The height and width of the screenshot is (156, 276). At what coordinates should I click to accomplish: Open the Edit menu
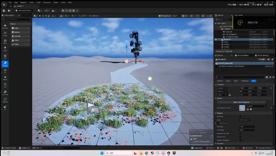coord(16,3)
